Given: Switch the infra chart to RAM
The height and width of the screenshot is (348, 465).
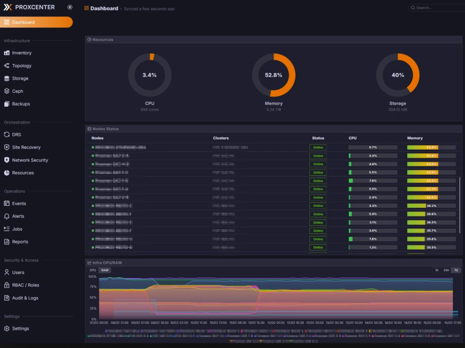Looking at the screenshot, I should 105,270.
